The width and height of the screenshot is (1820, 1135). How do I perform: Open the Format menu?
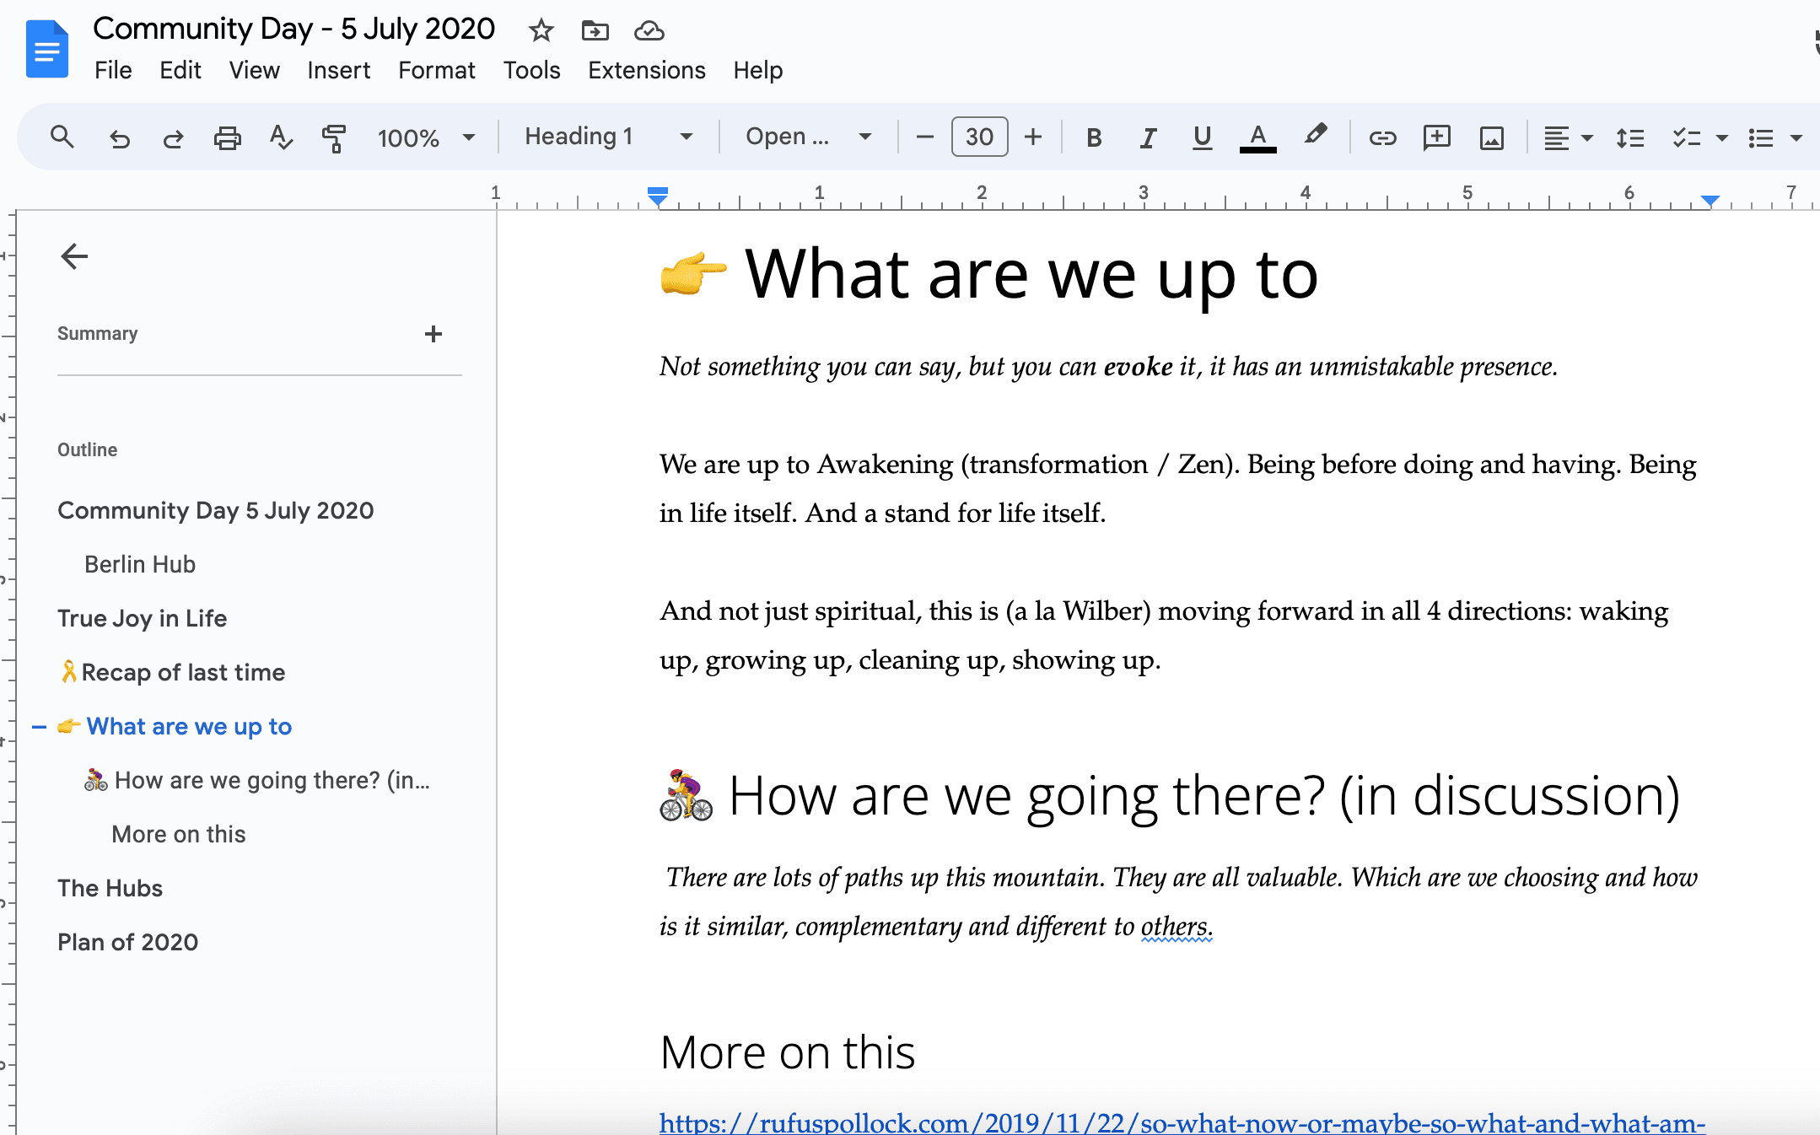coord(436,70)
